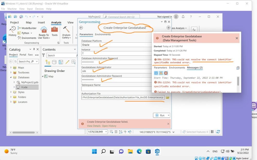Open Parameters tab in error popup
Screen dimensions: 257x160
pyautogui.click(x=161, y=68)
